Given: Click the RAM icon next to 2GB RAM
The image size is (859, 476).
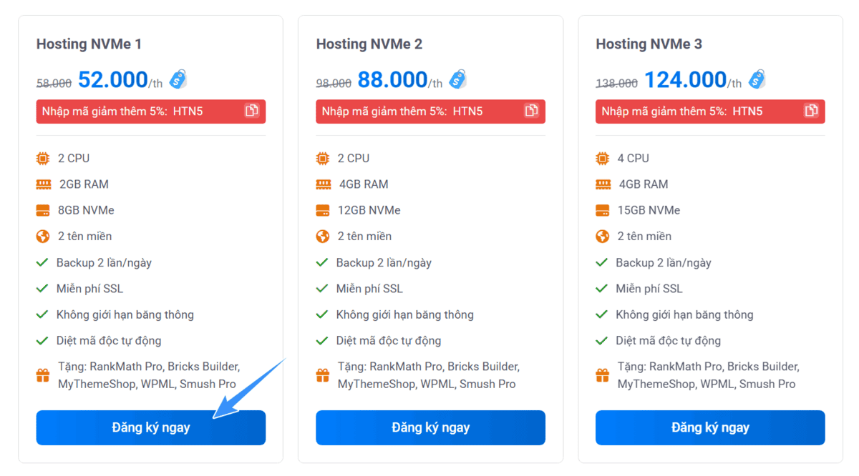Looking at the screenshot, I should point(44,184).
